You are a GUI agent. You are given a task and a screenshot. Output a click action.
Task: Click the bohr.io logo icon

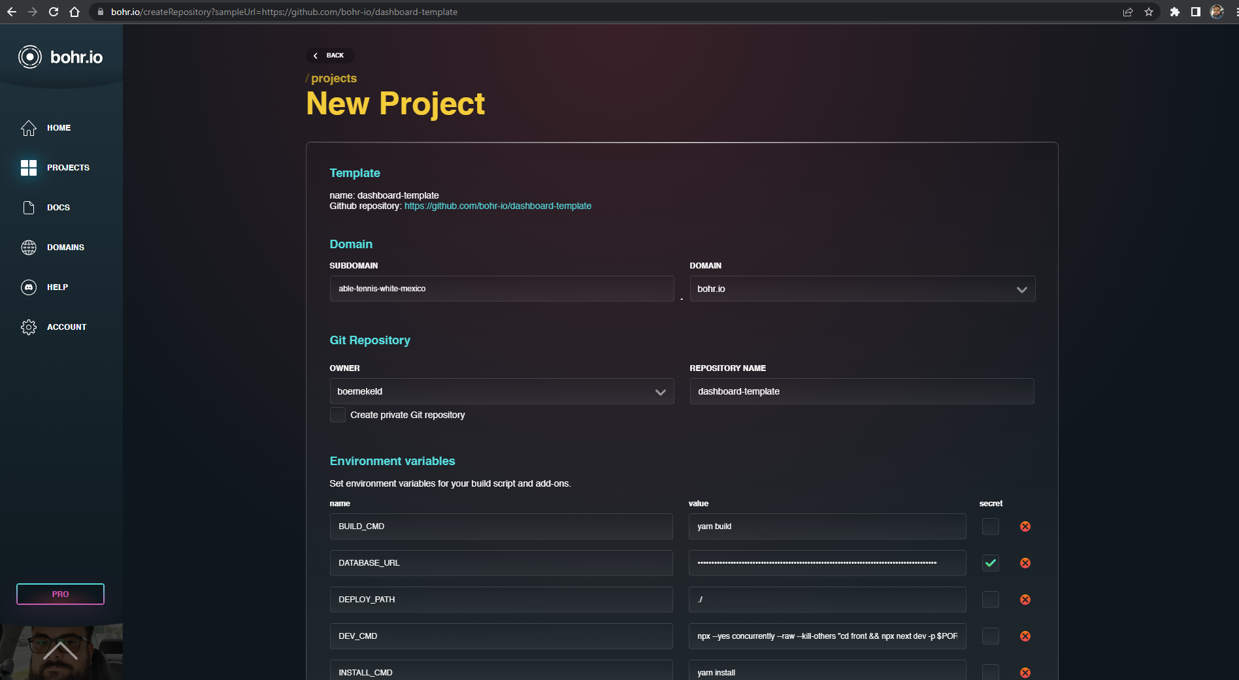(30, 57)
